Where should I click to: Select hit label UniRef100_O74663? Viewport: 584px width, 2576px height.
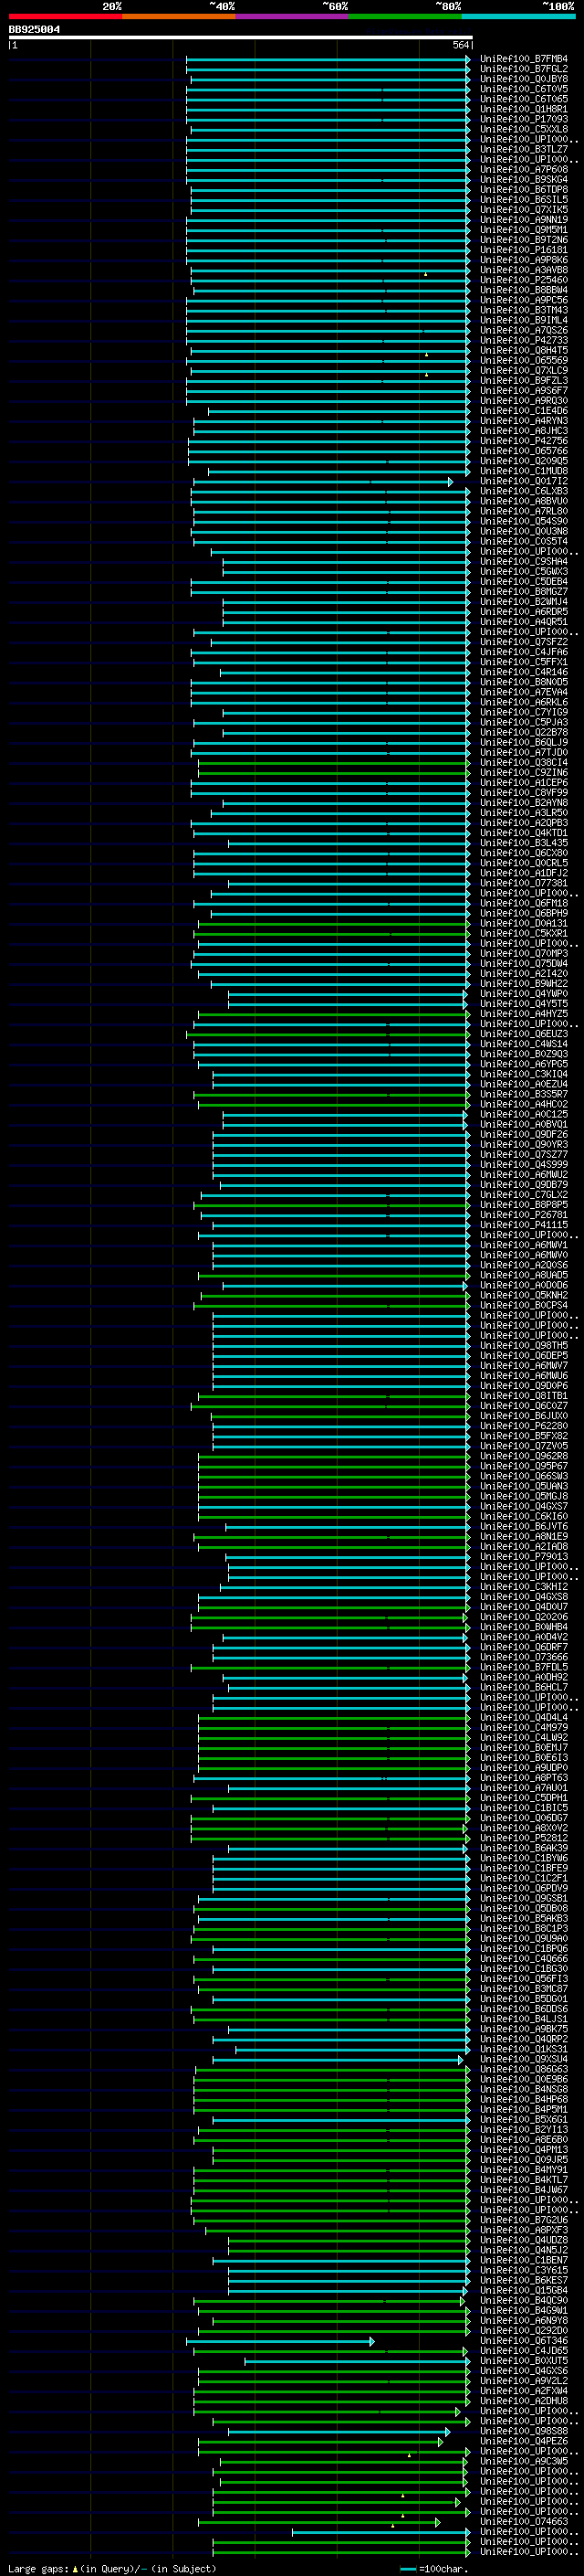click(x=524, y=2522)
